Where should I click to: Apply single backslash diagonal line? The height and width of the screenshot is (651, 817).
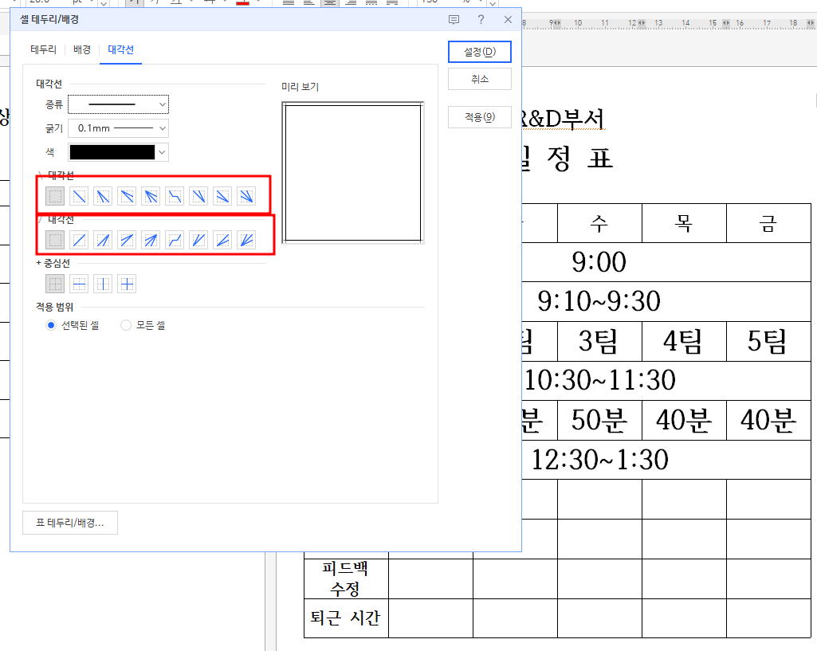click(79, 196)
